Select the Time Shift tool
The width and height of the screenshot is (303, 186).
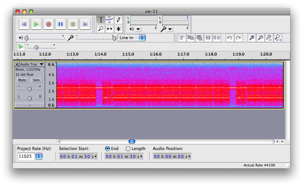(109, 29)
